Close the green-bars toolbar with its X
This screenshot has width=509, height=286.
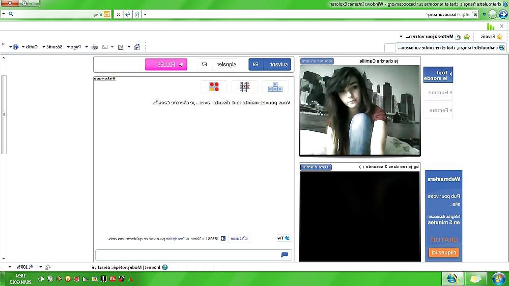coord(501,26)
